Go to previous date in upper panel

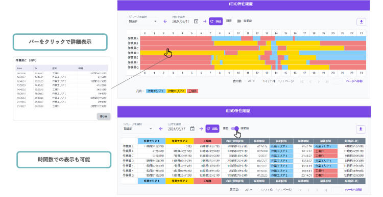165,21
